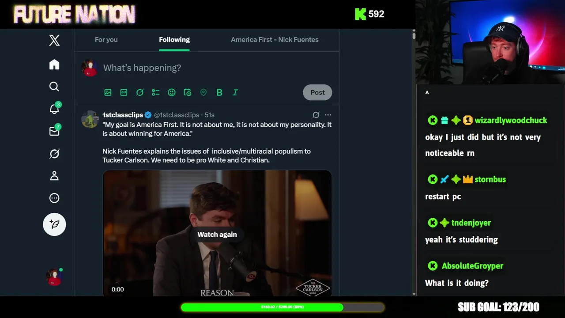Select America First - Nick Fuentes tab
The height and width of the screenshot is (318, 565).
[x=275, y=40]
